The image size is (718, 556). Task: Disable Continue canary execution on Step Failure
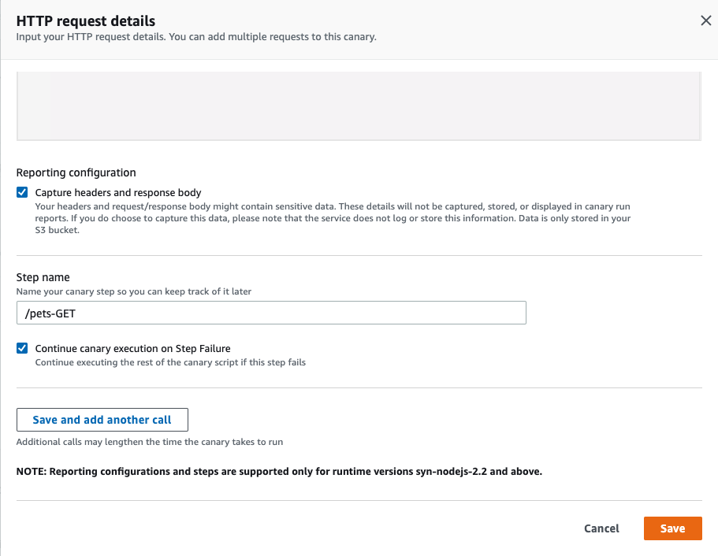pyautogui.click(x=21, y=347)
